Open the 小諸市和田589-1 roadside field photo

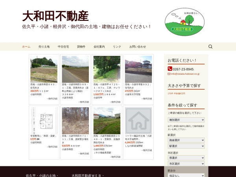click(75, 69)
